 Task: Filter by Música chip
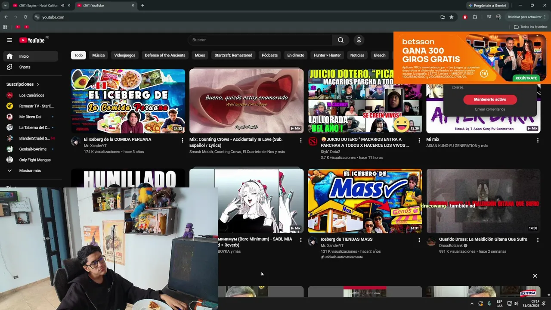(x=98, y=55)
